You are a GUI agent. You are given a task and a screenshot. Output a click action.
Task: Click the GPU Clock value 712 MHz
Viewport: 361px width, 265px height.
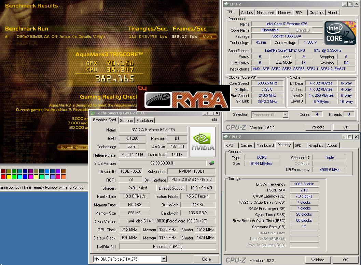pyautogui.click(x=129, y=230)
